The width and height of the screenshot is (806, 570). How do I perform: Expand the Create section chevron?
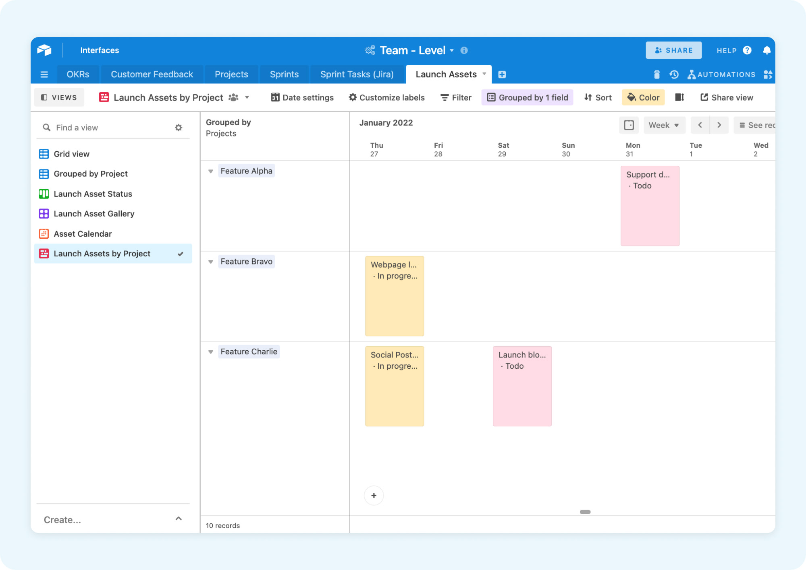click(179, 519)
